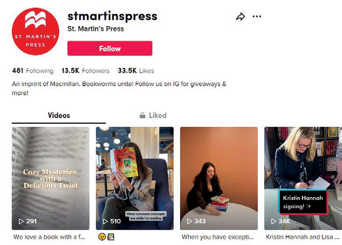Screen dimensions: 342x245
Task: Click the lock icon beside Liked
Action: (142, 115)
